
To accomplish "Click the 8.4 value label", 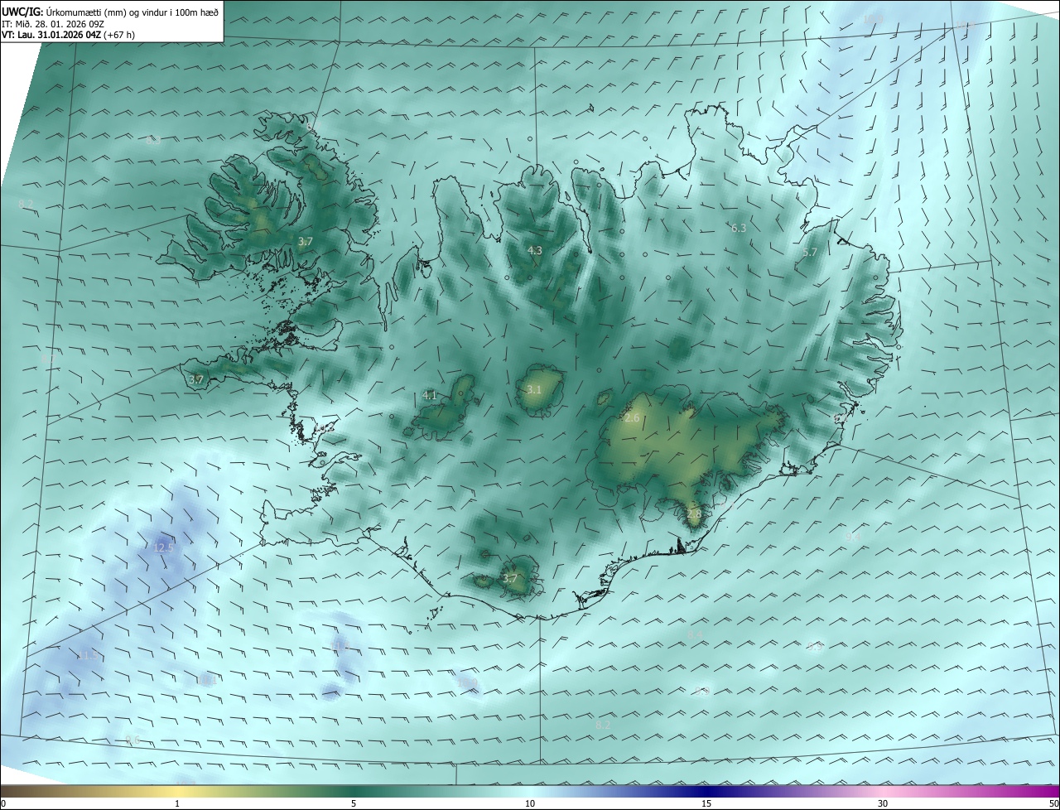I will click(695, 634).
